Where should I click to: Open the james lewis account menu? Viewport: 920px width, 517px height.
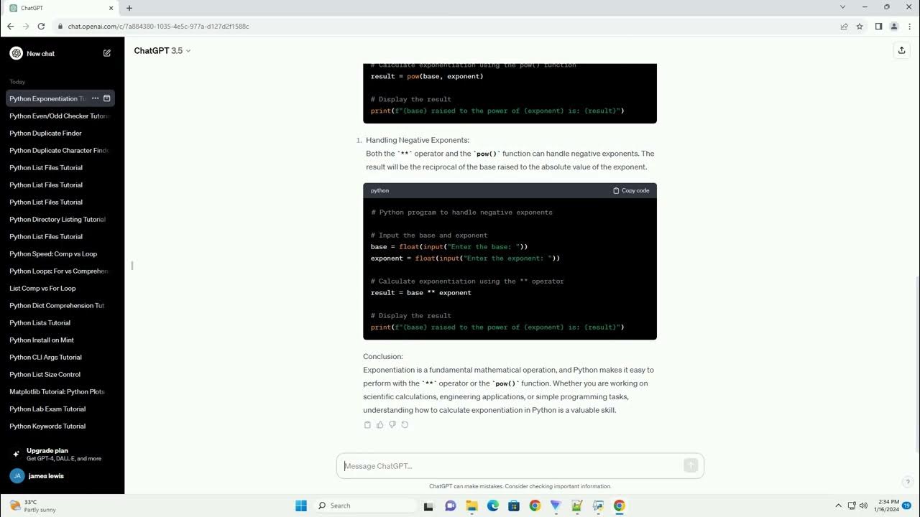point(62,475)
